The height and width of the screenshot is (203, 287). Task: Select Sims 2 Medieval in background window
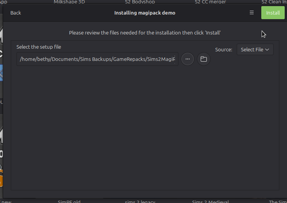click(x=211, y=201)
